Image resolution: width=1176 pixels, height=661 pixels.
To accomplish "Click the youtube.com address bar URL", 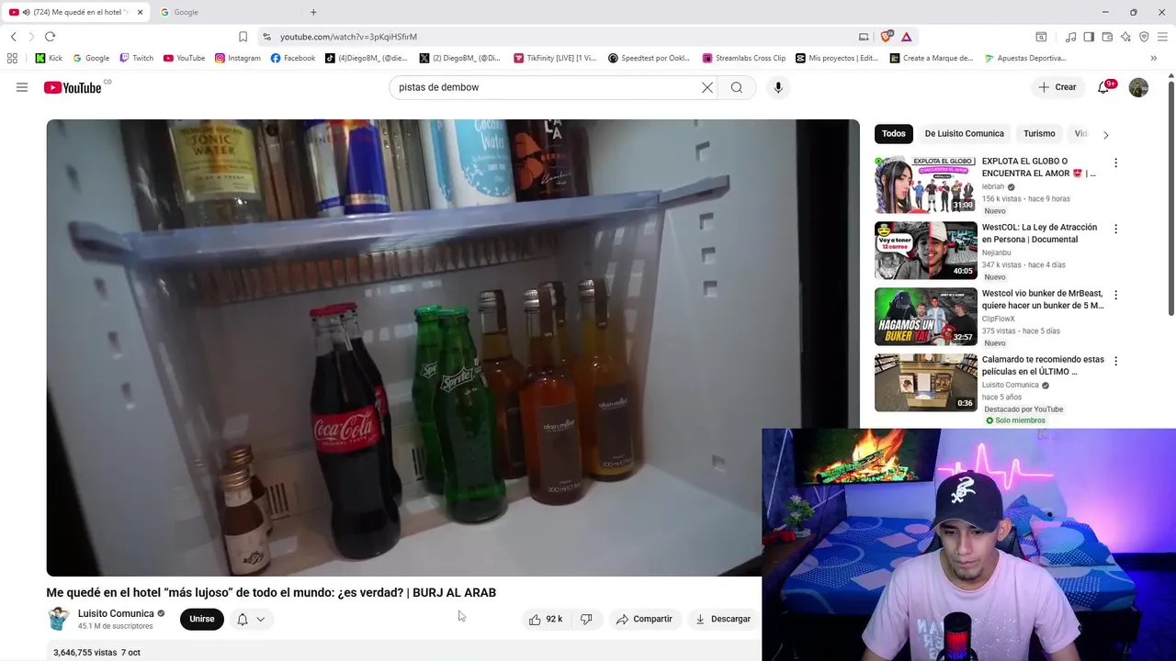I will point(348,37).
